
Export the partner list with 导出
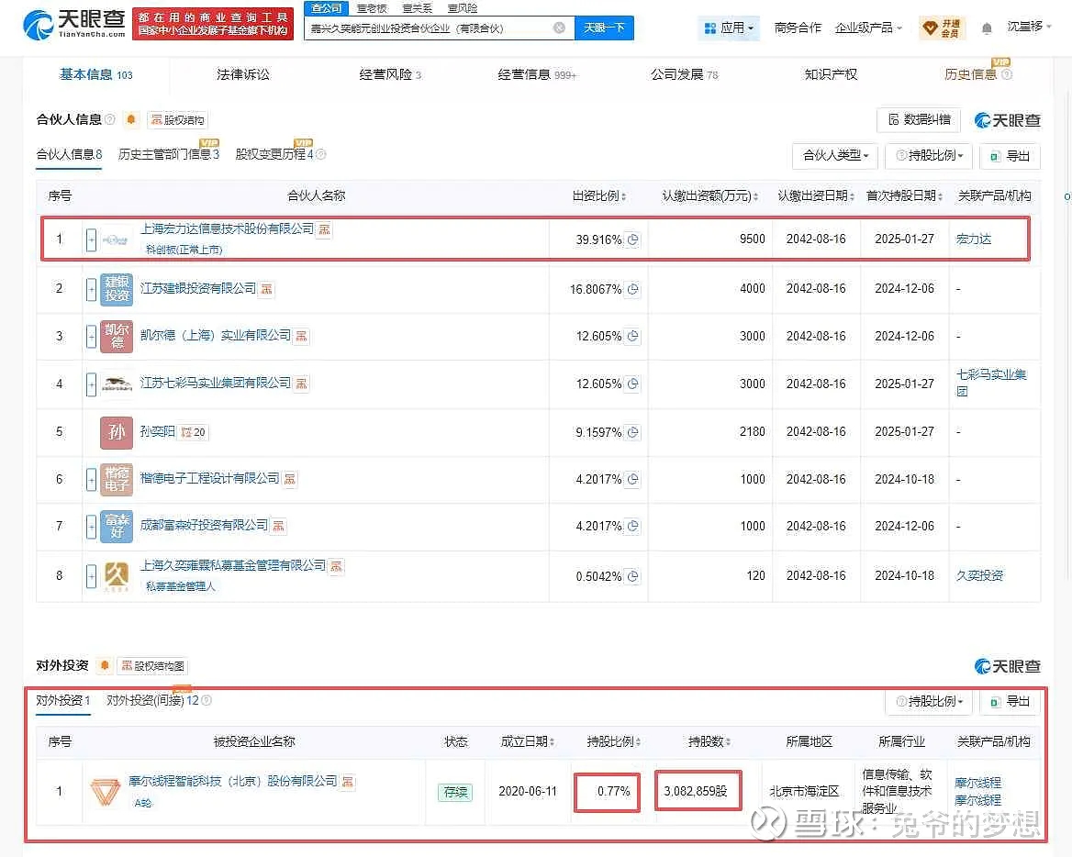[x=1011, y=156]
